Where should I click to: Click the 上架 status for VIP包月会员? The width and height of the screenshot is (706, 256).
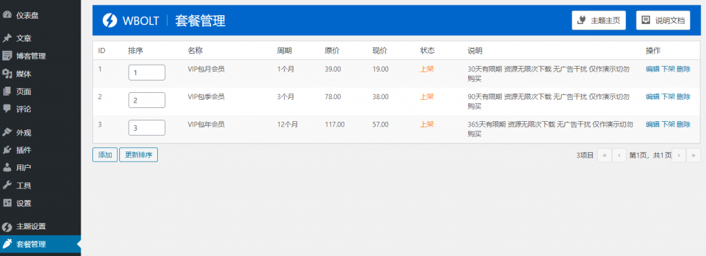pyautogui.click(x=427, y=70)
